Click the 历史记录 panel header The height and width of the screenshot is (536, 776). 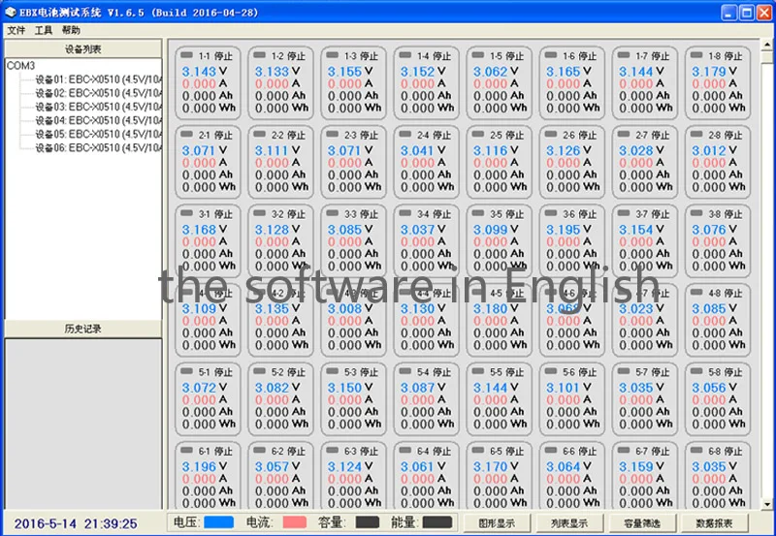(x=83, y=329)
